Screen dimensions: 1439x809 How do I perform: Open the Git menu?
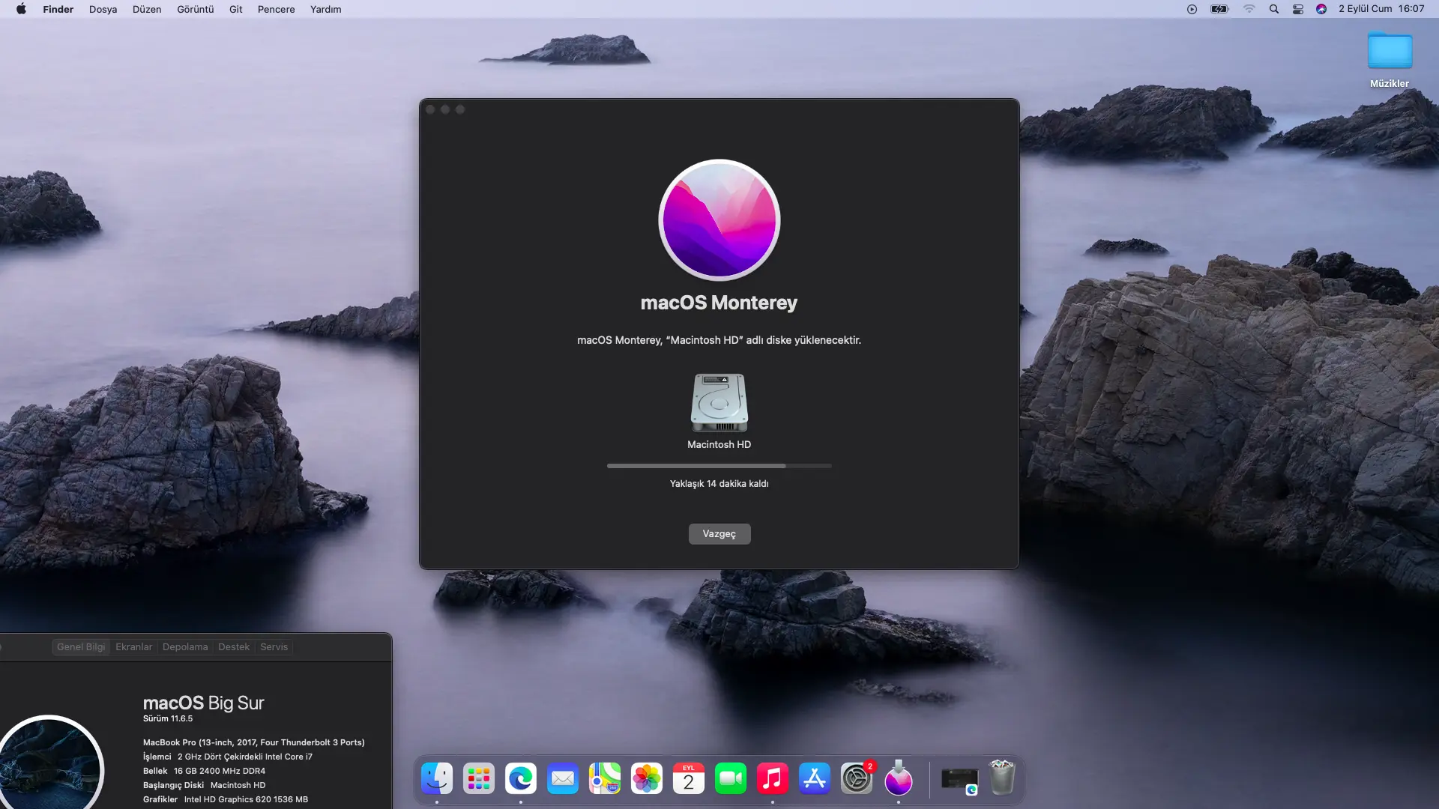click(x=236, y=9)
